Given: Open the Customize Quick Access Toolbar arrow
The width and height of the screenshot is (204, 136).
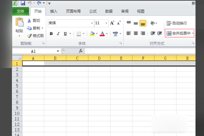Looking at the screenshot, I should click(x=49, y=3).
